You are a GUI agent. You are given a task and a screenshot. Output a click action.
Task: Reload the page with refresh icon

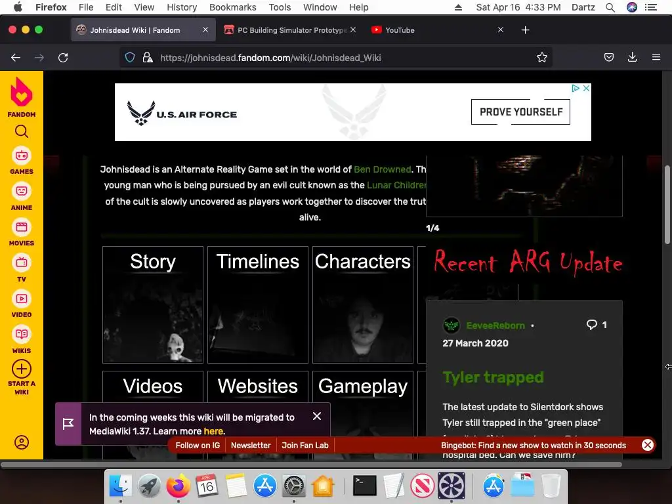pyautogui.click(x=63, y=58)
